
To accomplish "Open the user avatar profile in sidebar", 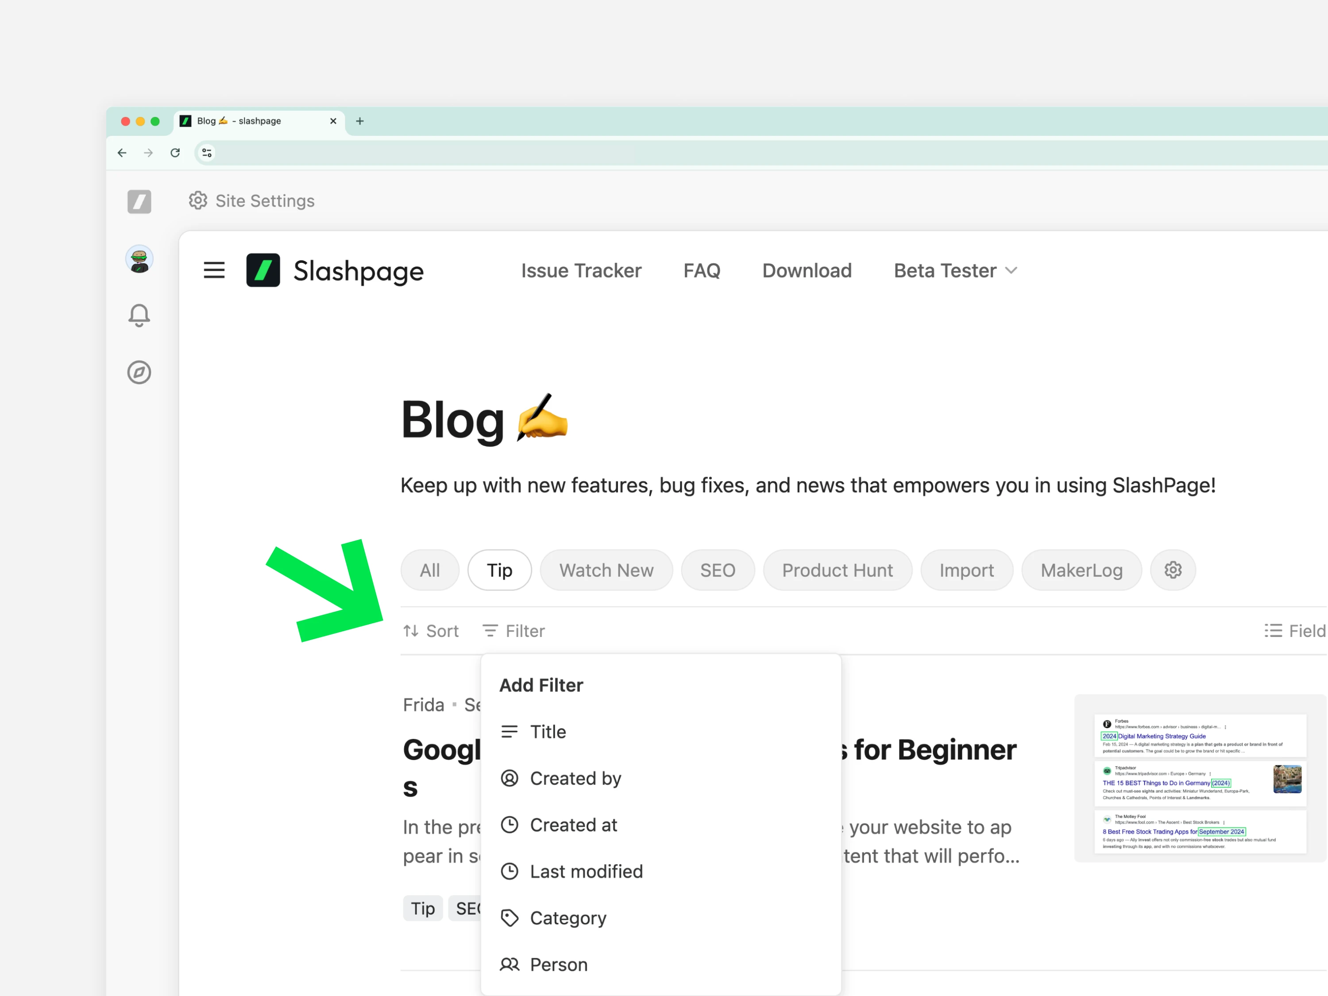I will [x=139, y=259].
